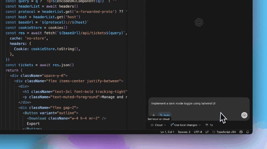This screenshot has height=149, width=267.
Task: Click the git branch icon for local changes
Action: [x=172, y=125]
